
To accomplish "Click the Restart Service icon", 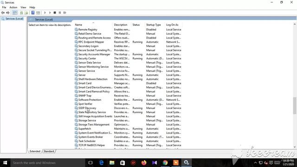I will coord(65,13).
